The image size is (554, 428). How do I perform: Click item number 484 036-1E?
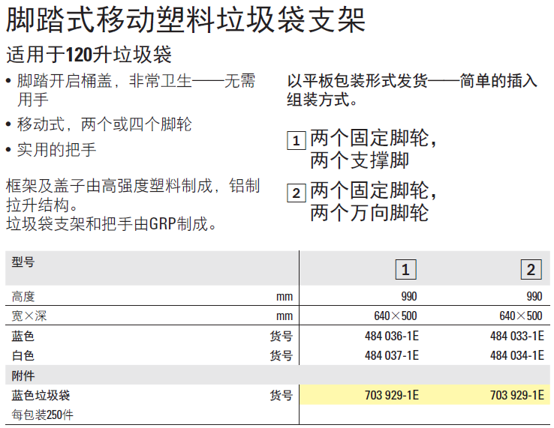click(392, 336)
